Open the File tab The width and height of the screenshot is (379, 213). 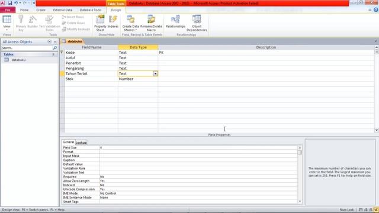tap(8, 10)
